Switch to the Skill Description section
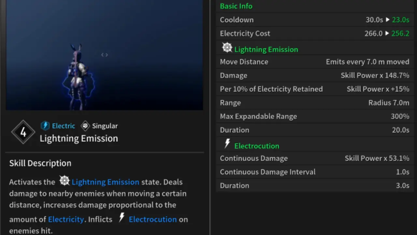 tap(40, 163)
